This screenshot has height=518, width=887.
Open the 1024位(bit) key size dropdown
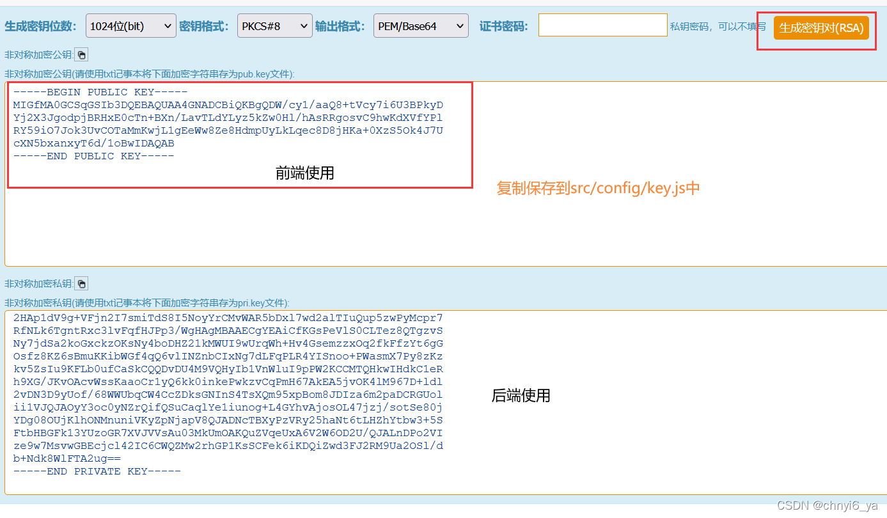[x=130, y=26]
